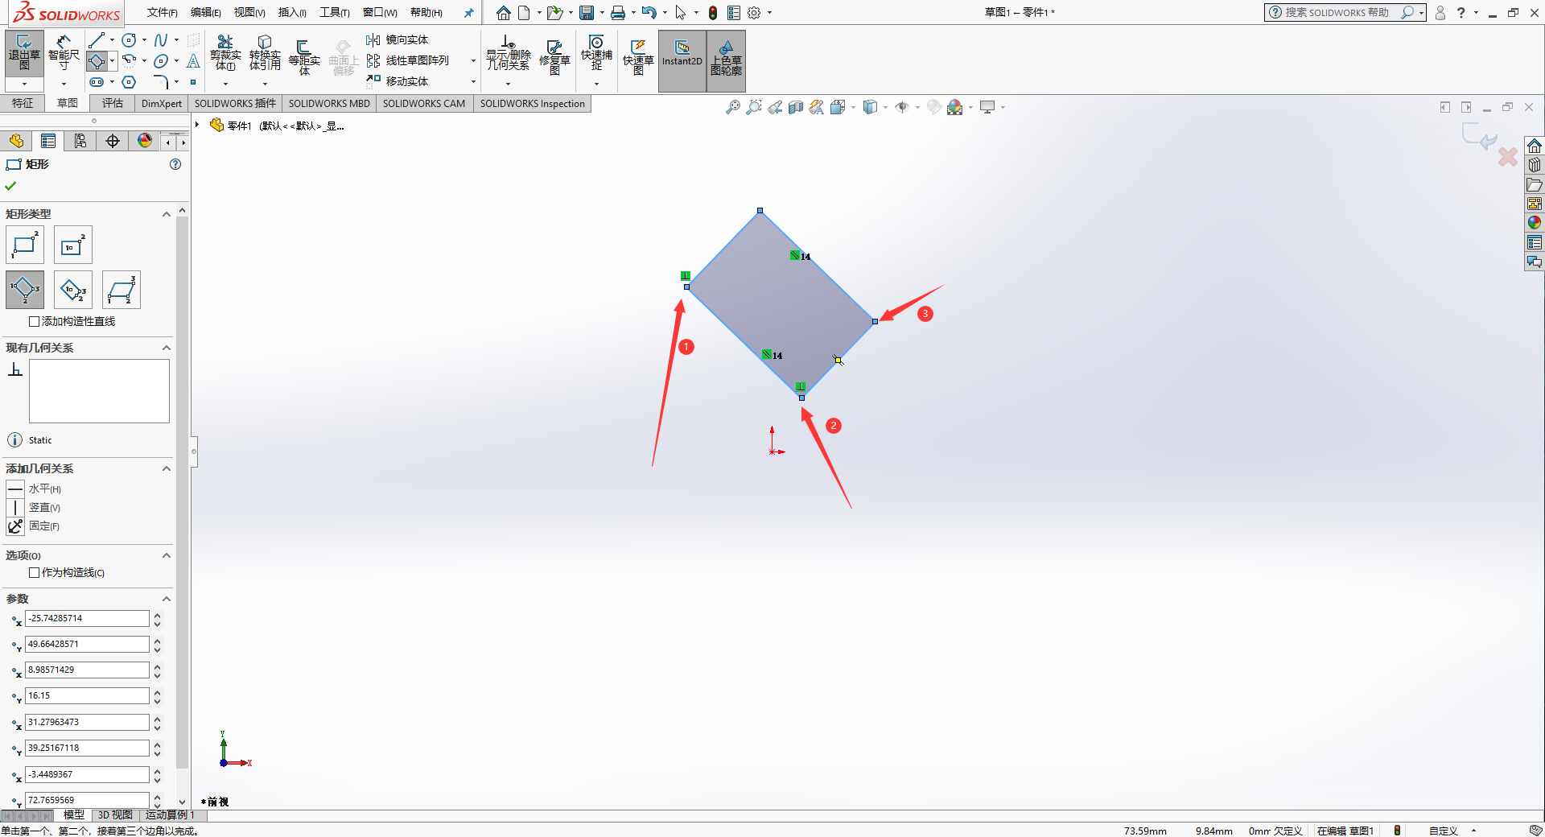Open the 视图 View menu
The width and height of the screenshot is (1545, 837).
(249, 12)
